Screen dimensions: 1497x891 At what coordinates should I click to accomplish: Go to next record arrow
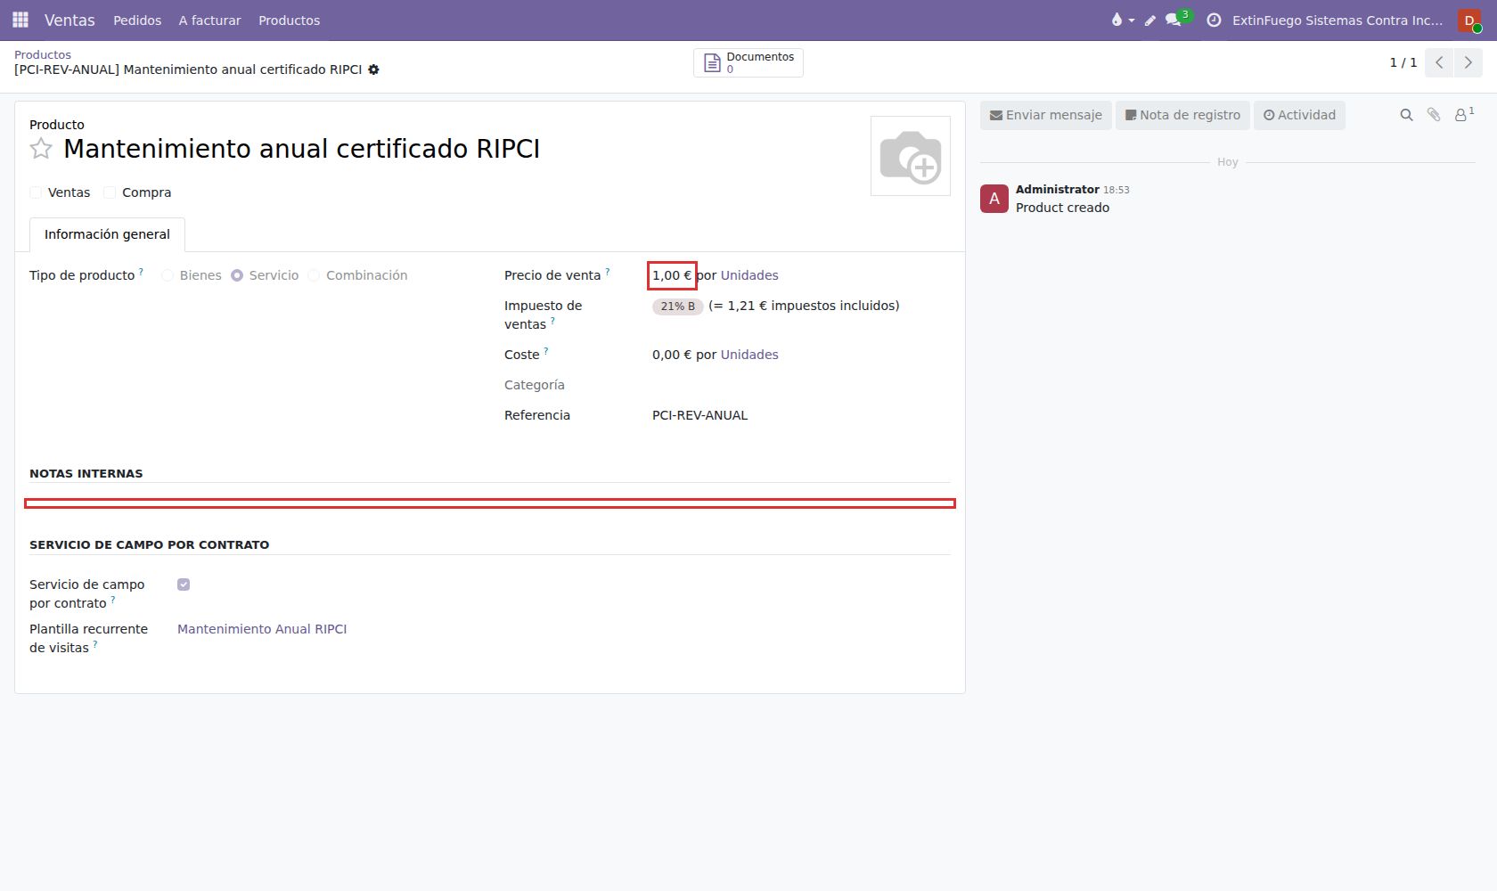pyautogui.click(x=1468, y=62)
